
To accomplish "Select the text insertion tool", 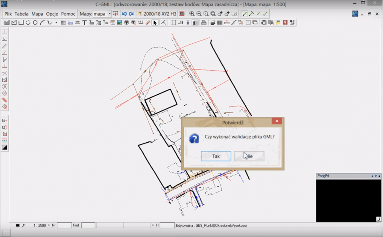I will pos(84,23).
